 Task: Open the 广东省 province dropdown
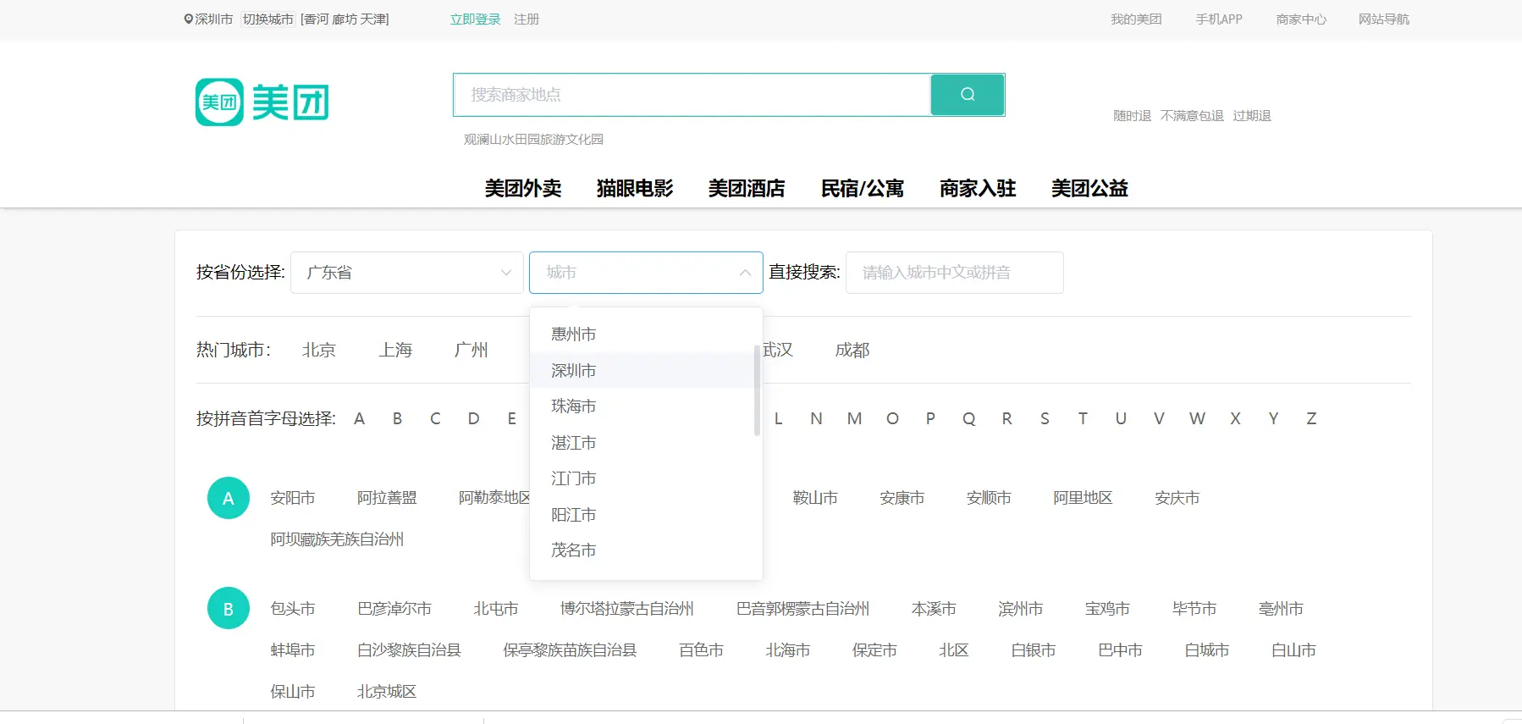coord(407,273)
